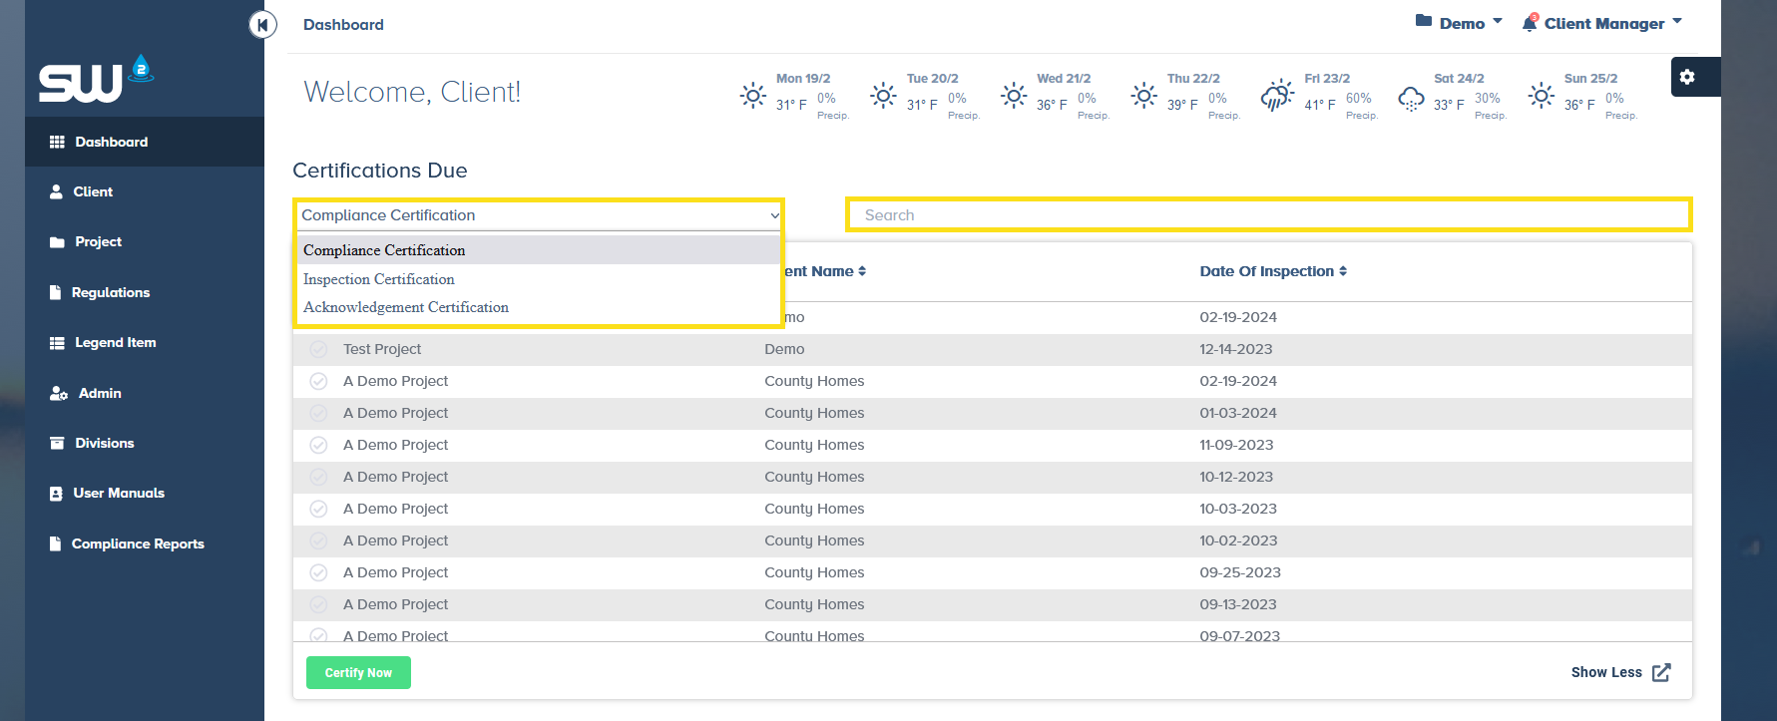
Task: Click the Saturday 24/2 snow cloud icon
Action: 1410,98
